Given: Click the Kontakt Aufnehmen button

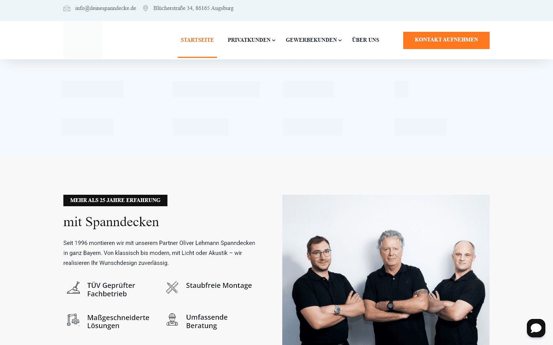Looking at the screenshot, I should pos(446,40).
